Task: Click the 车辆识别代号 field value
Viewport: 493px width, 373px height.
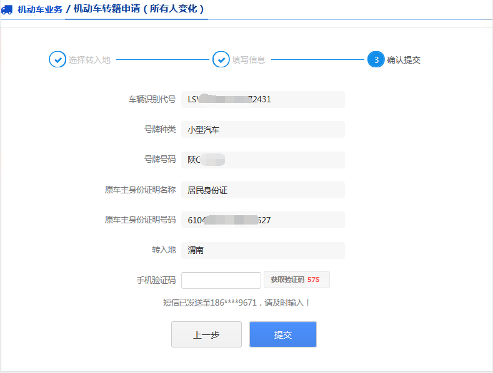Action: pyautogui.click(x=262, y=99)
